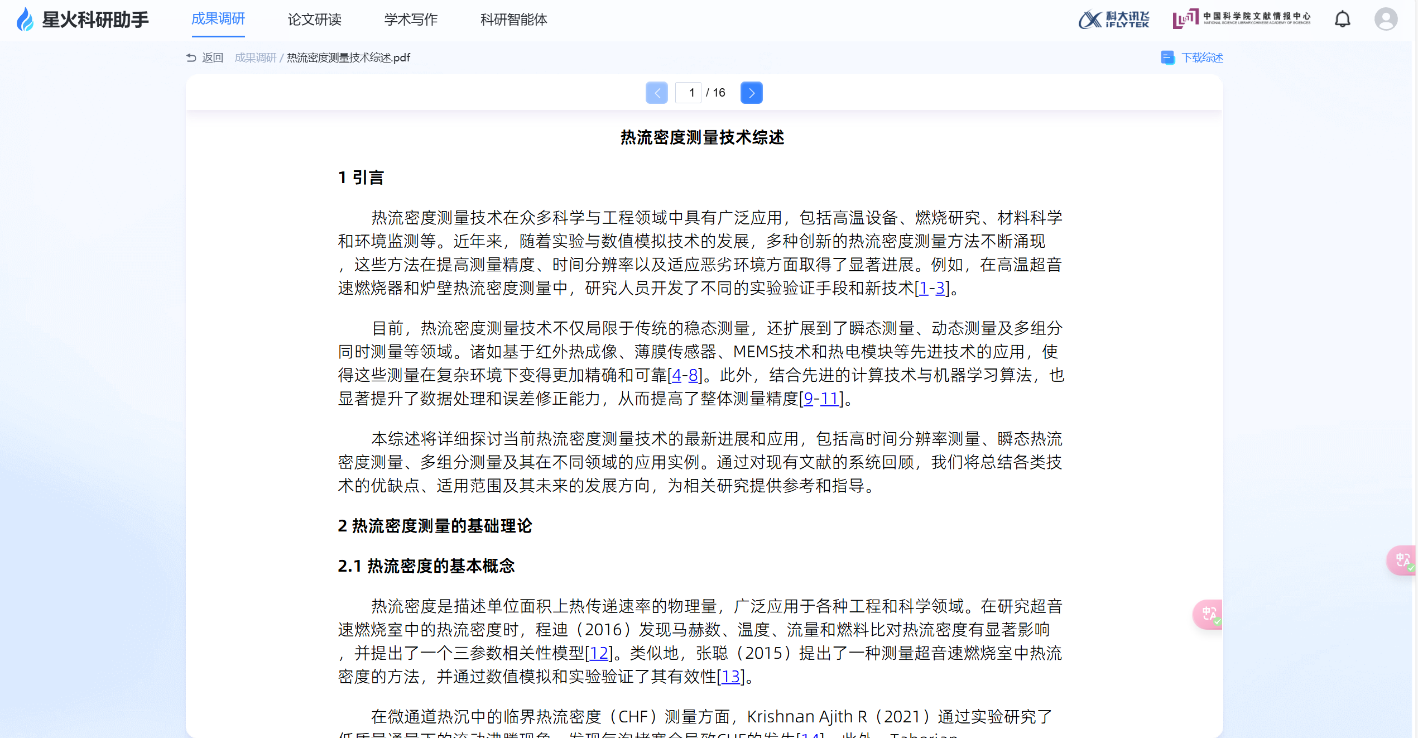
Task: Click the 星火科研助手 flame logo
Action: (x=25, y=20)
